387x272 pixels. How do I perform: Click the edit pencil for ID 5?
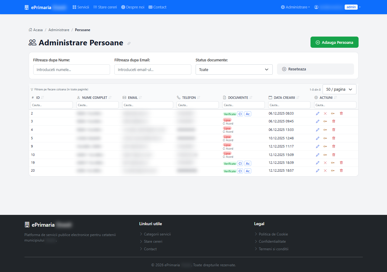(317, 138)
